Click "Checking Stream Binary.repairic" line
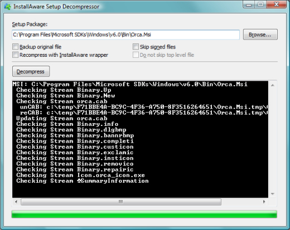The width and height of the screenshot is (290, 230). [x=75, y=169]
